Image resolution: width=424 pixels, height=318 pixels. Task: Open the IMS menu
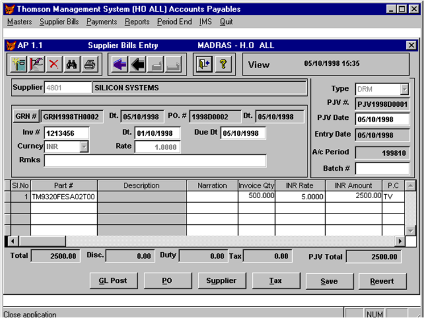[x=206, y=22]
